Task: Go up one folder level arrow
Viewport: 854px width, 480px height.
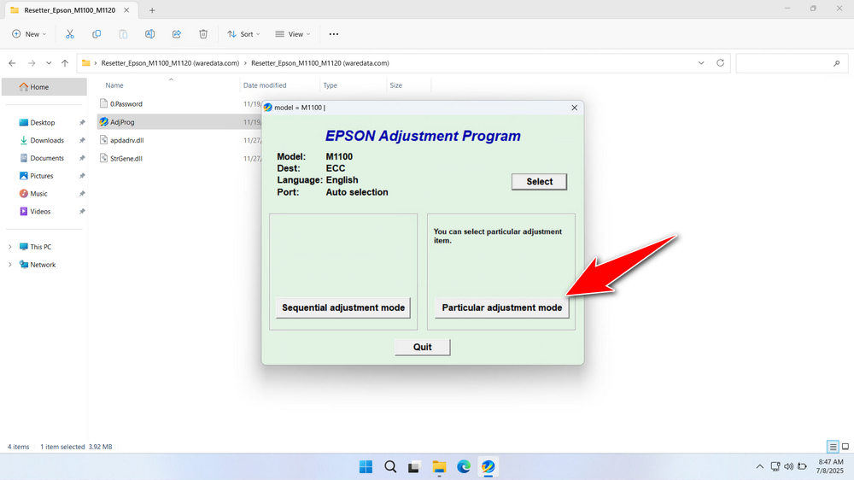Action: pos(65,63)
